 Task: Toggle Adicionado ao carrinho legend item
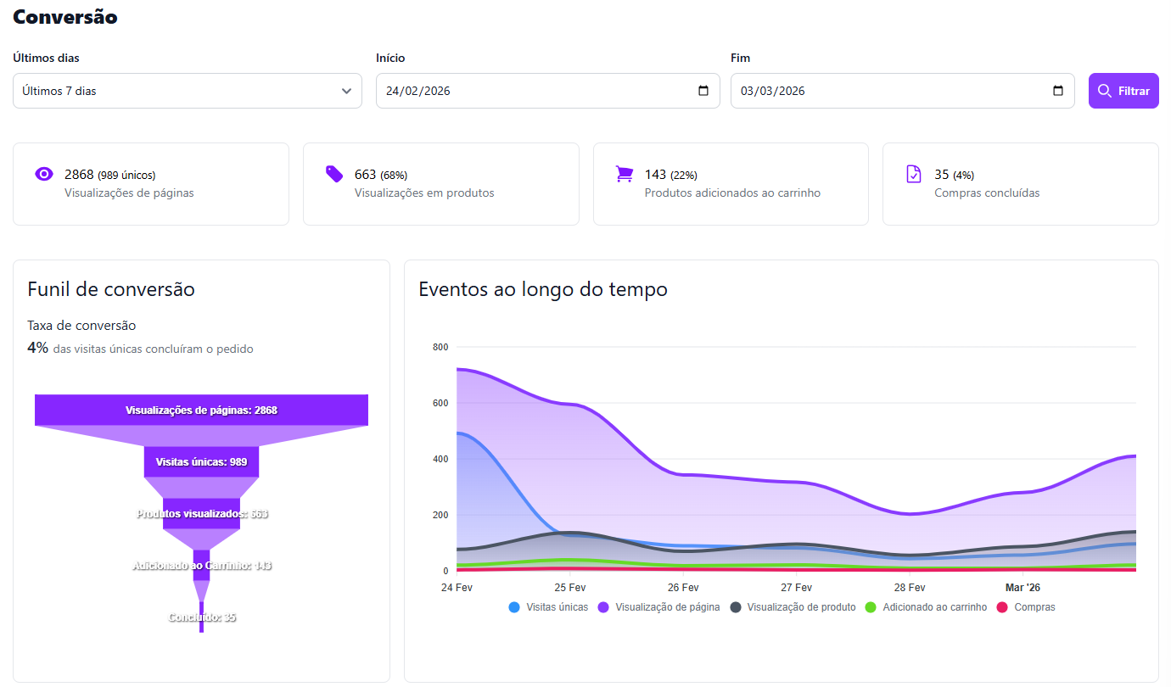click(x=926, y=607)
